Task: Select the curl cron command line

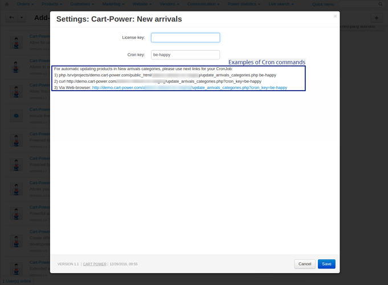Action: click(x=158, y=81)
